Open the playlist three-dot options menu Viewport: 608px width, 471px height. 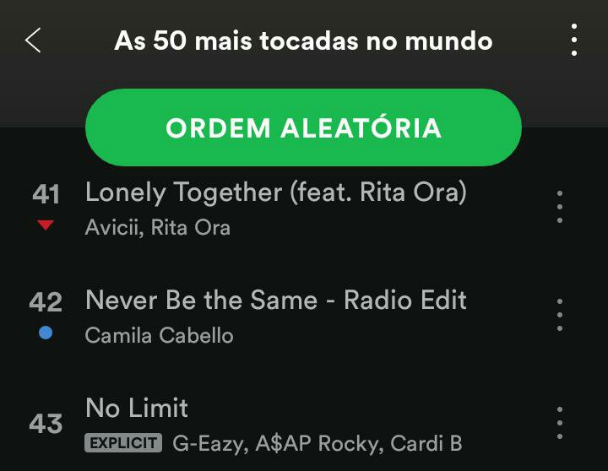(x=574, y=40)
